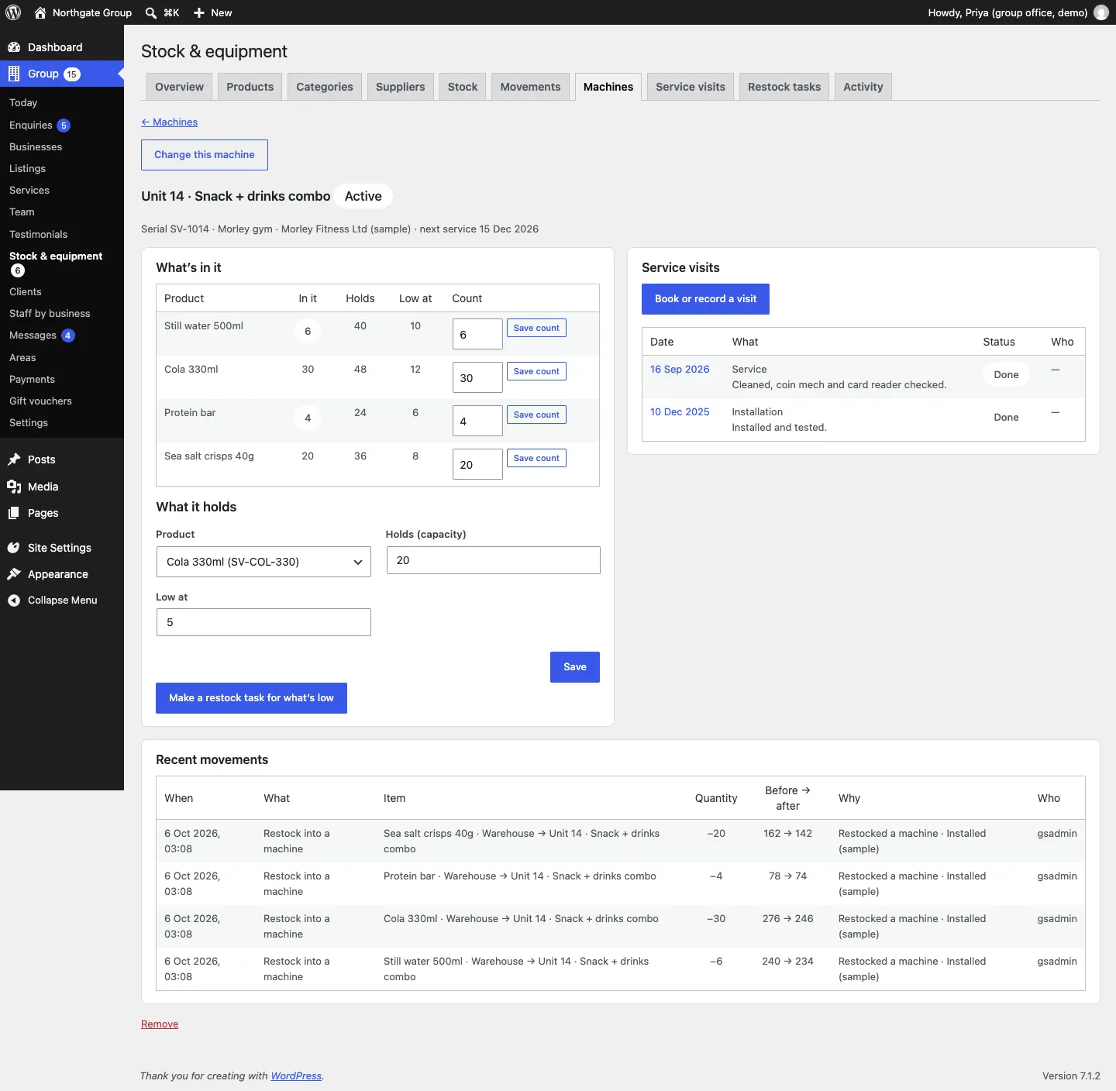Viewport: 1116px width, 1091px height.
Task: Click the Sea salt crisps count field
Action: (477, 464)
